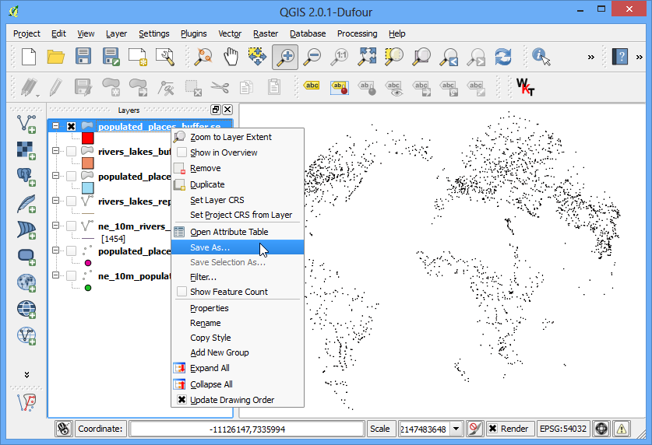Click Add PostGIS Layer elephant icon

click(x=26, y=177)
